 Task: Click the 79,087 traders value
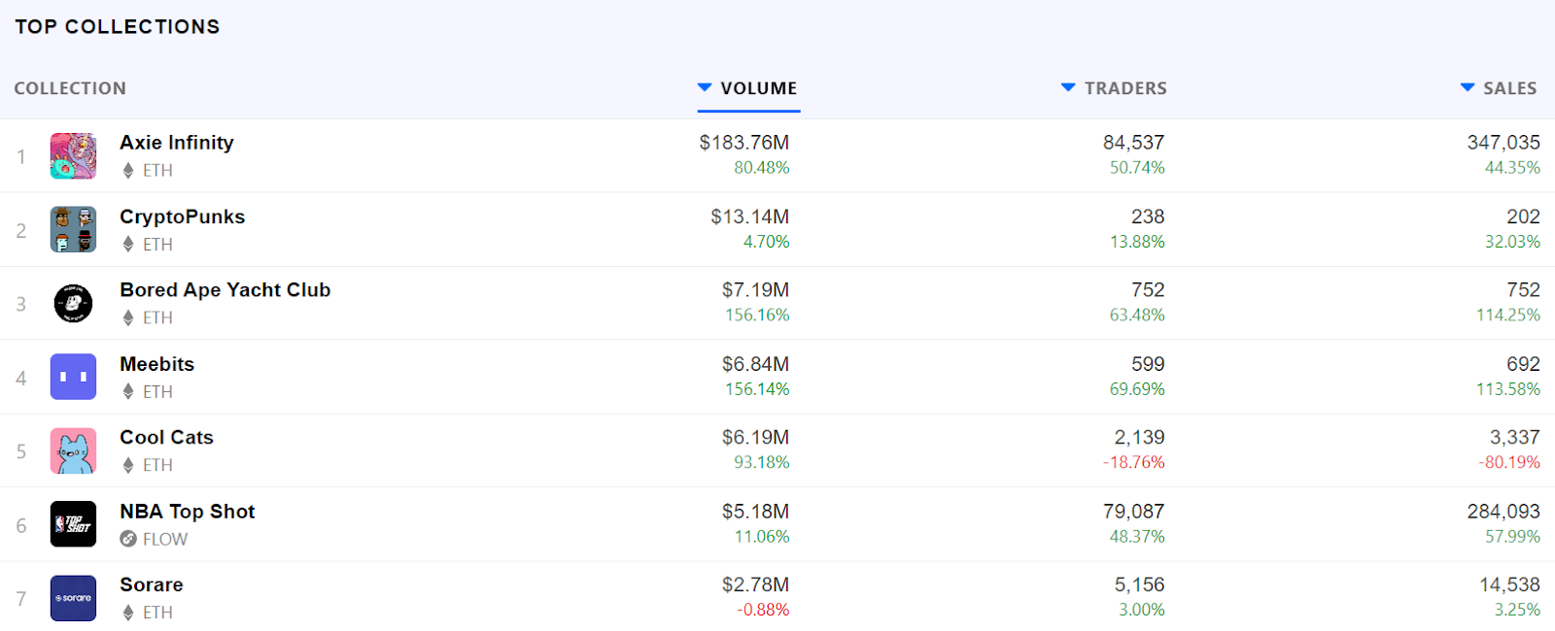click(1133, 512)
